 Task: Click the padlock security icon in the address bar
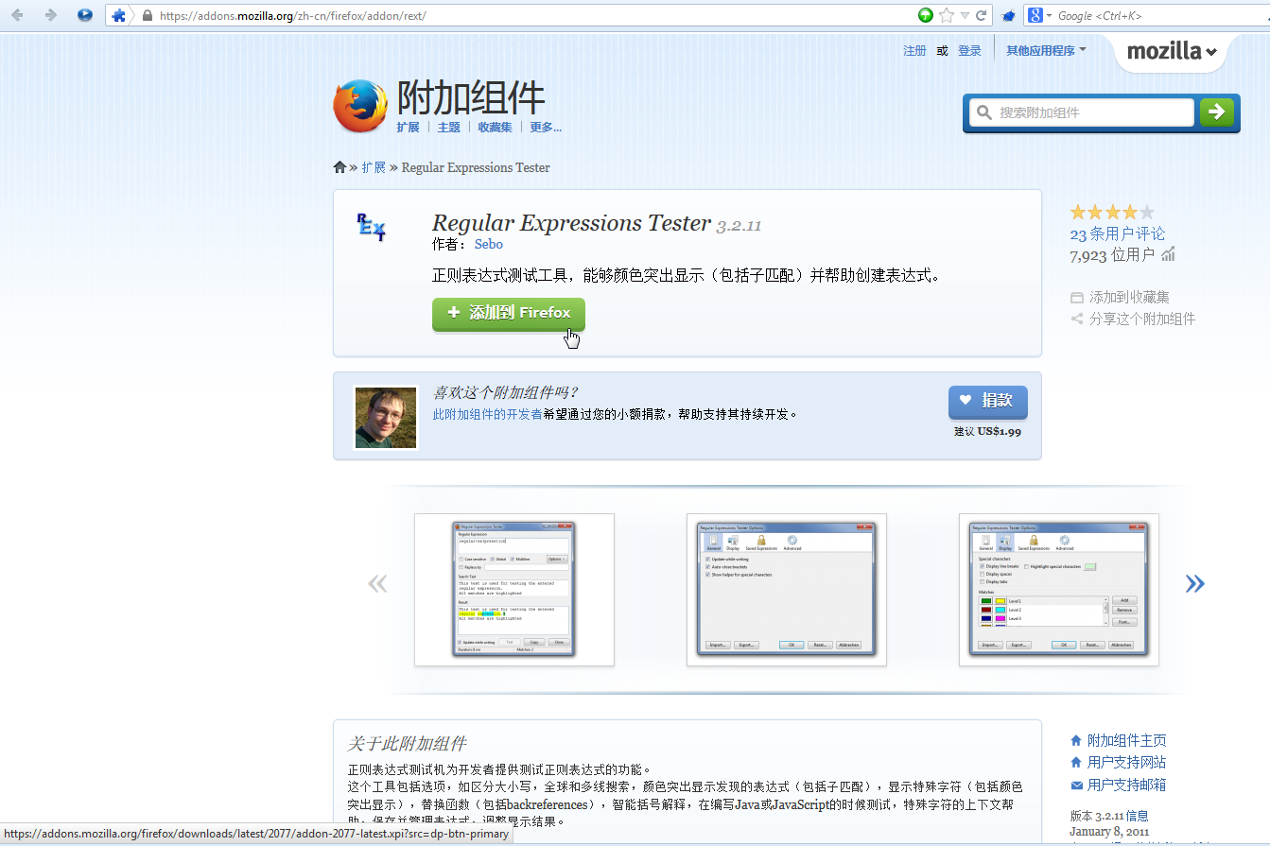click(x=147, y=16)
